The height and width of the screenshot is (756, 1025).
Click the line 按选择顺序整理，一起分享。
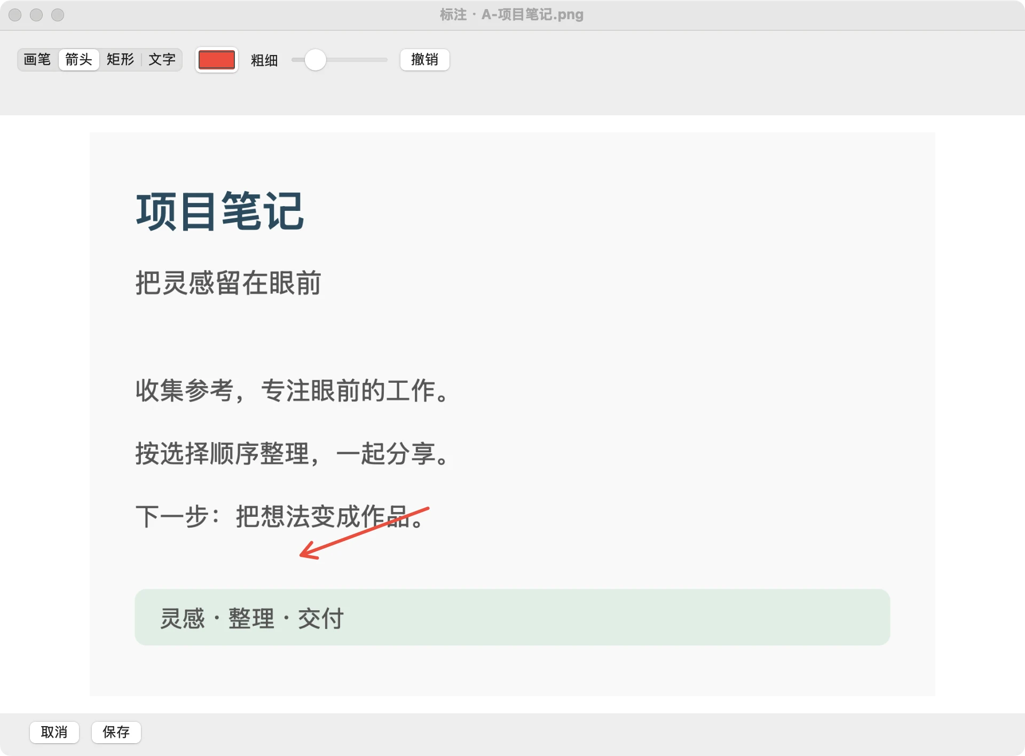click(293, 453)
